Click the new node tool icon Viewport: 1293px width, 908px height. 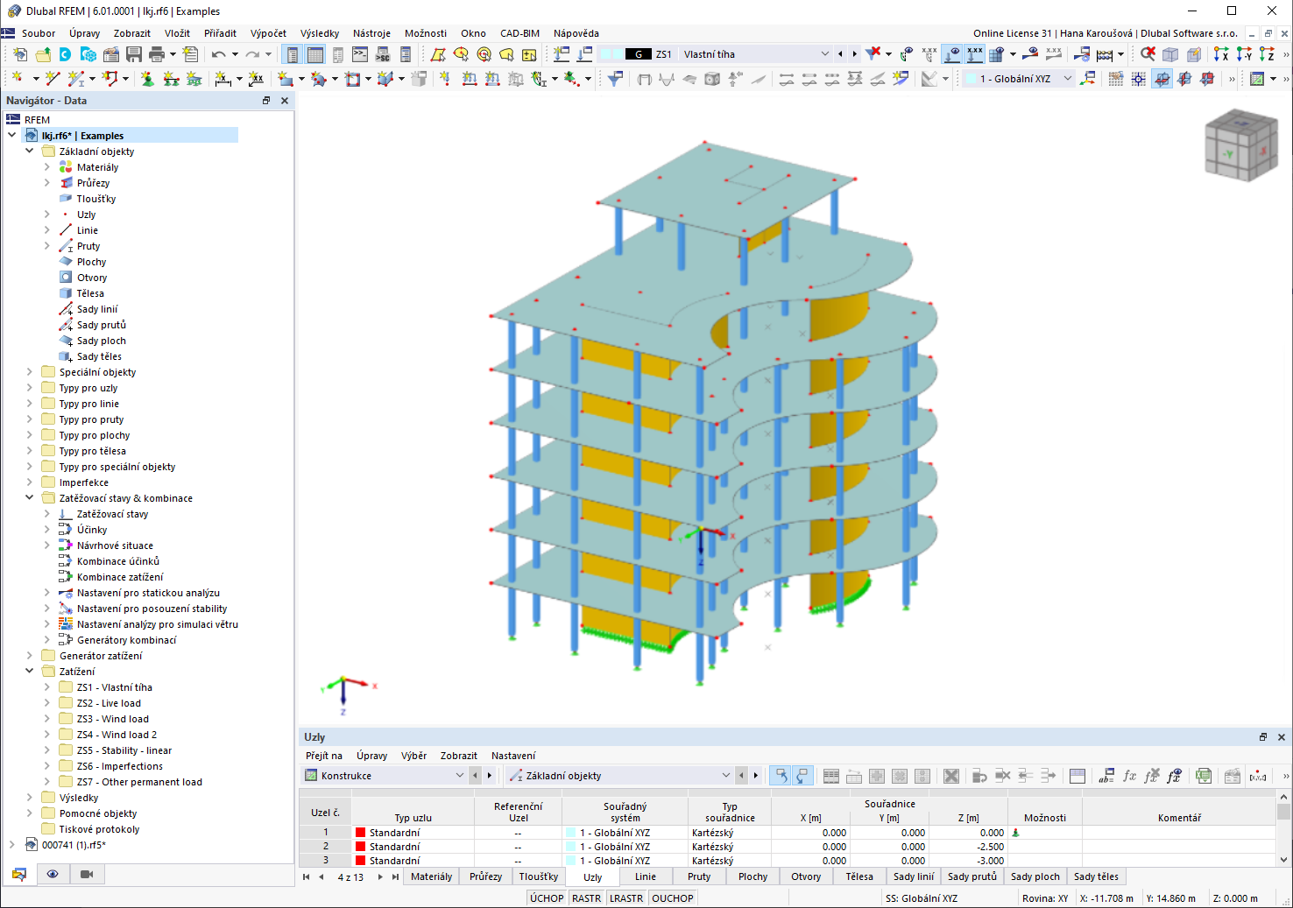tap(18, 79)
